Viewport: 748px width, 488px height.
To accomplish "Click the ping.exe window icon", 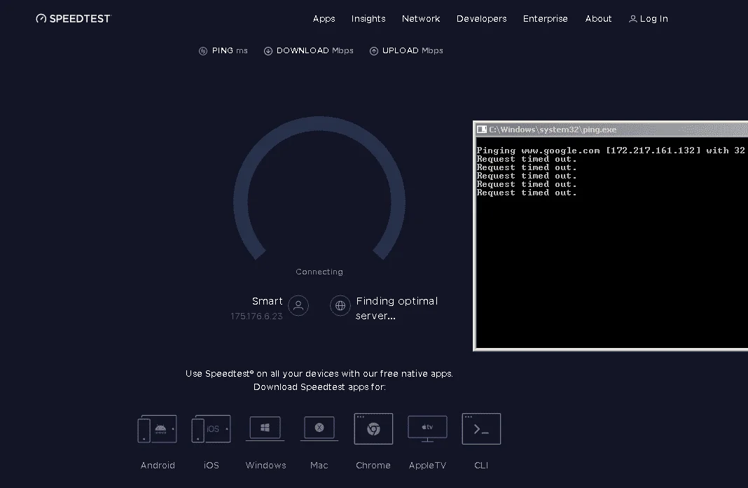I will coord(482,130).
